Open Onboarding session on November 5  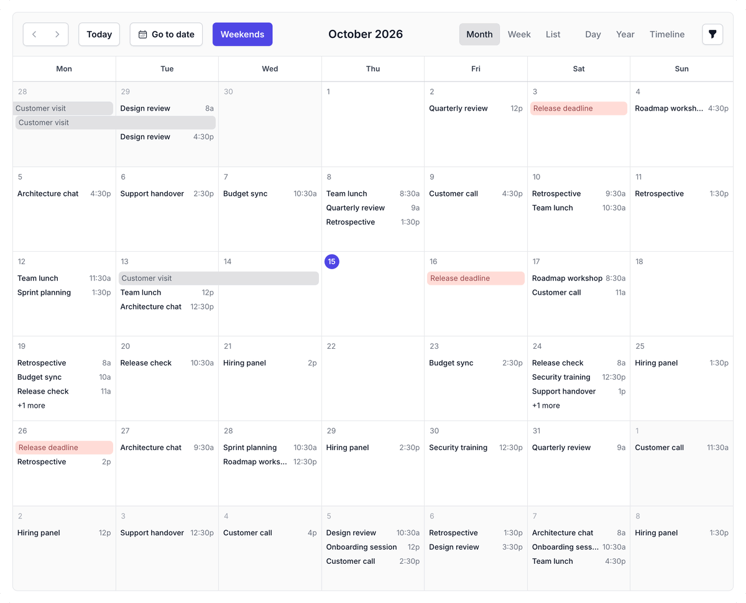[x=373, y=547]
